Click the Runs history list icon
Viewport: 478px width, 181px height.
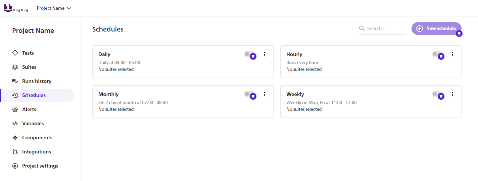[15, 81]
